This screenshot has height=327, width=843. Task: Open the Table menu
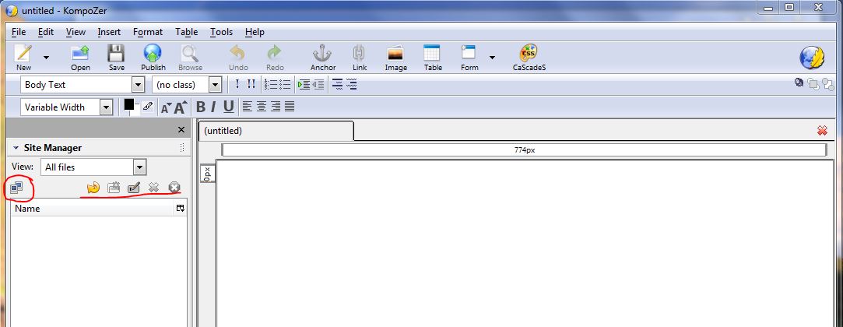click(187, 32)
